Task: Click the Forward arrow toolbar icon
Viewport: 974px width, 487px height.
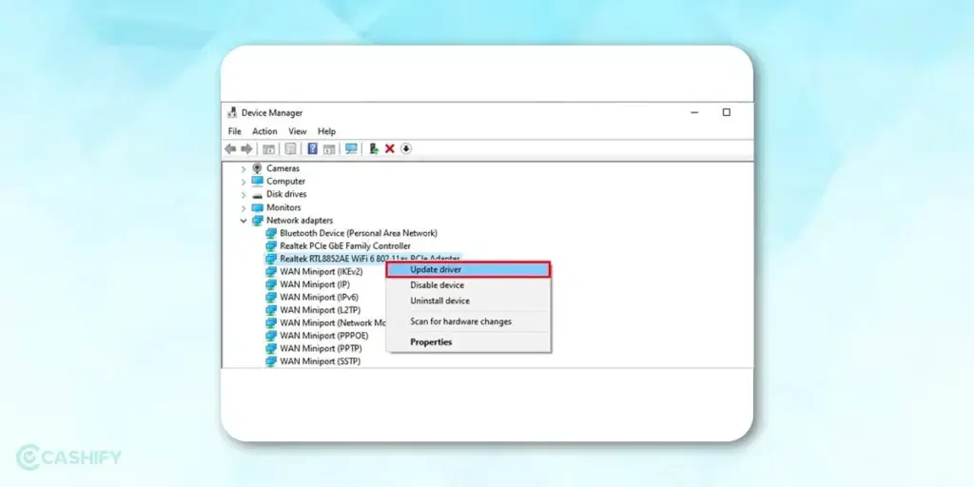Action: tap(246, 149)
